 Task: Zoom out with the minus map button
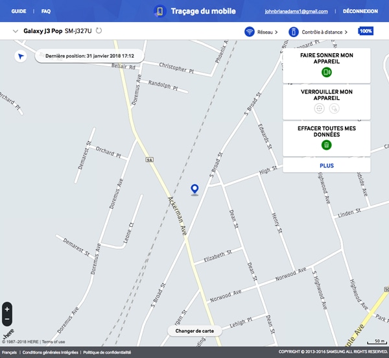[7, 319]
